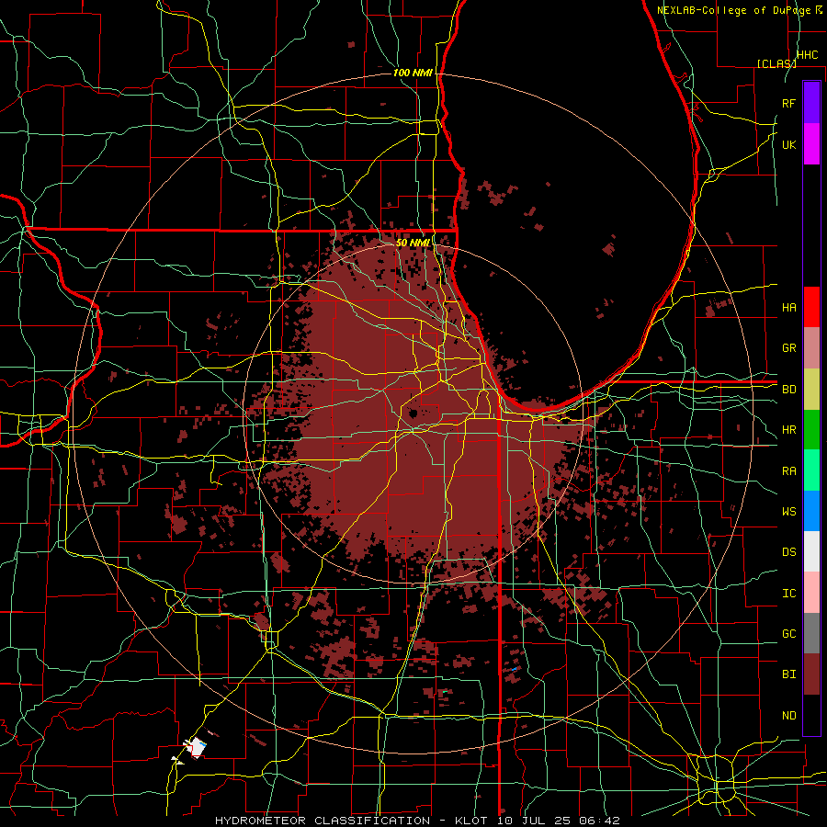827x827 pixels.
Task: Click the RA legend label
Action: pyautogui.click(x=789, y=471)
